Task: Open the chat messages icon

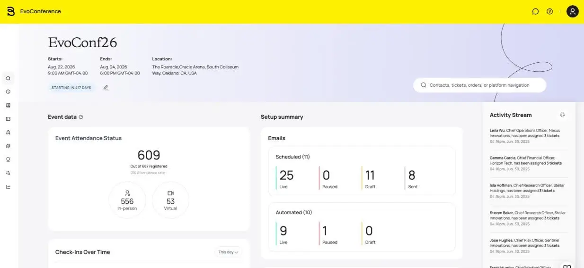Action: point(535,11)
